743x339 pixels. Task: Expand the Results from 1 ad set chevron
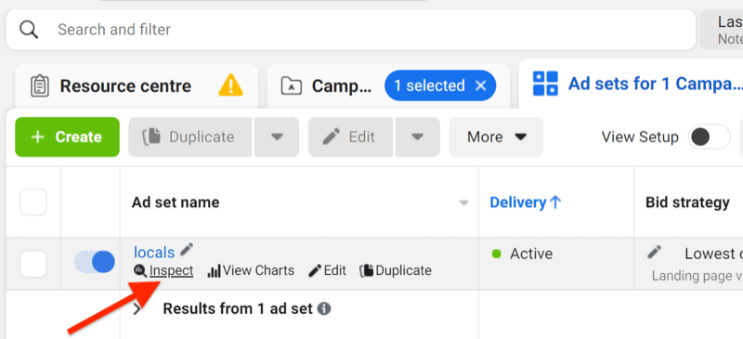tap(137, 309)
